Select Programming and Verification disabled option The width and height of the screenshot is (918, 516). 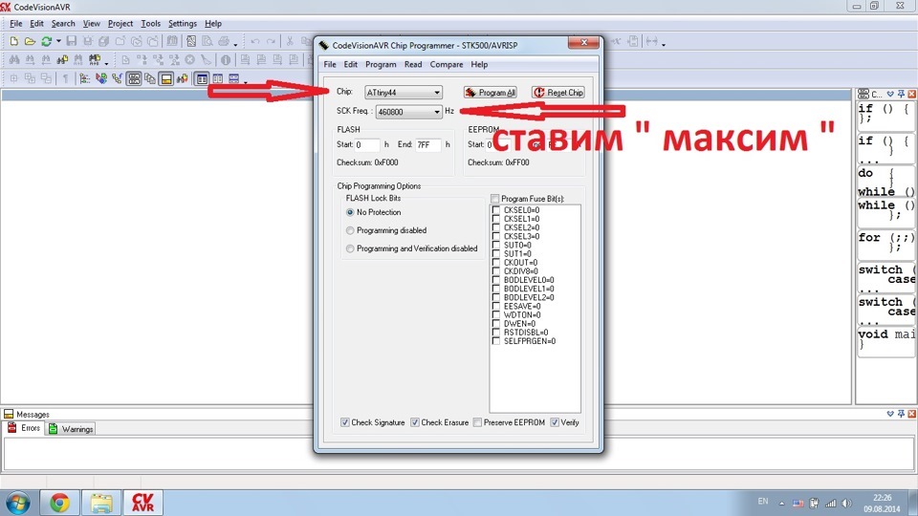point(350,248)
